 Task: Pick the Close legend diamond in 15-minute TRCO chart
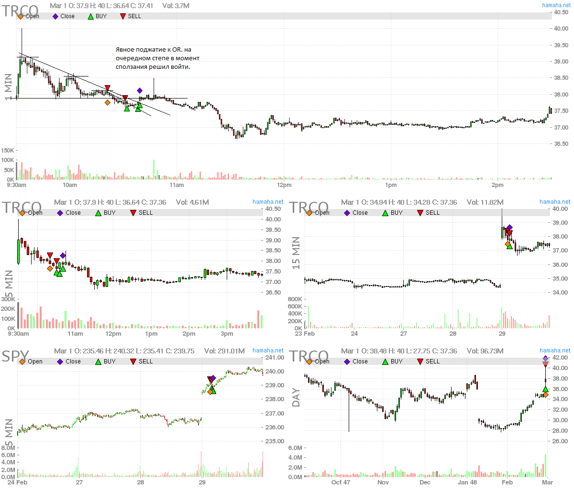(347, 213)
